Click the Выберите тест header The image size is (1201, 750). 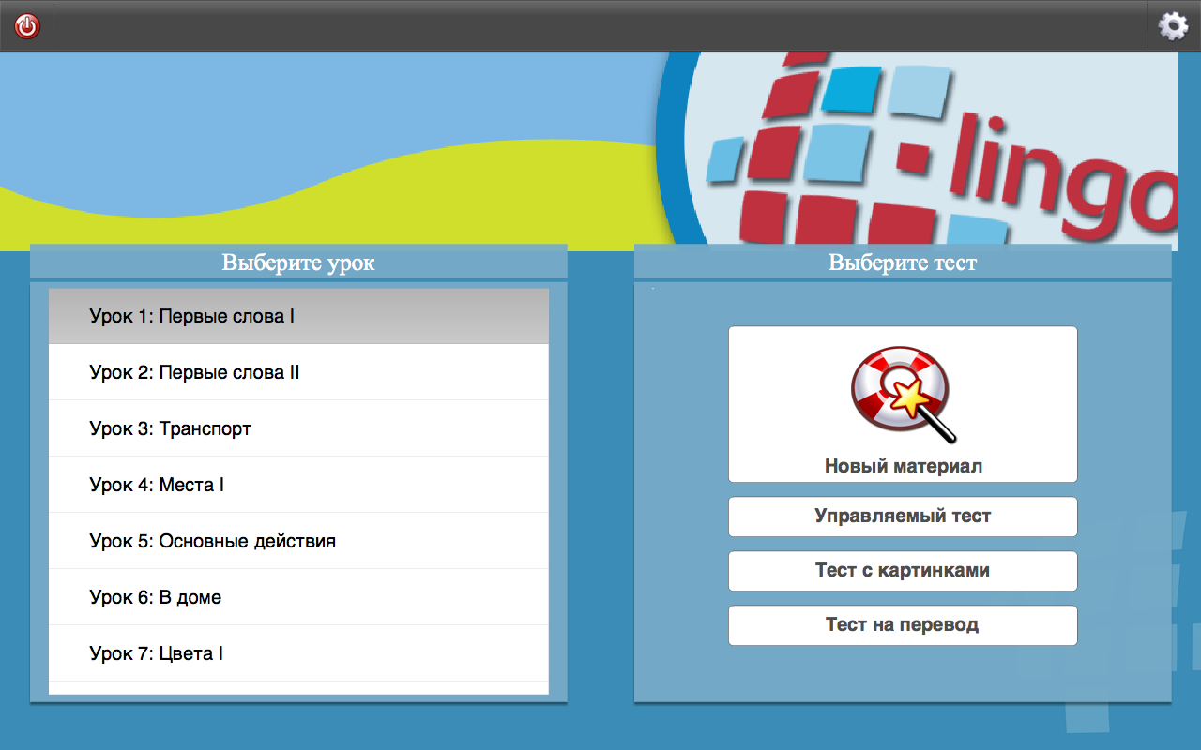pos(903,262)
